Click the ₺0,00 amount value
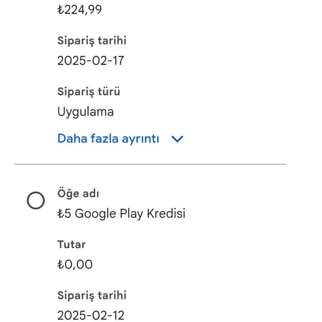Screen dimensions: 322x322 pyautogui.click(x=75, y=265)
